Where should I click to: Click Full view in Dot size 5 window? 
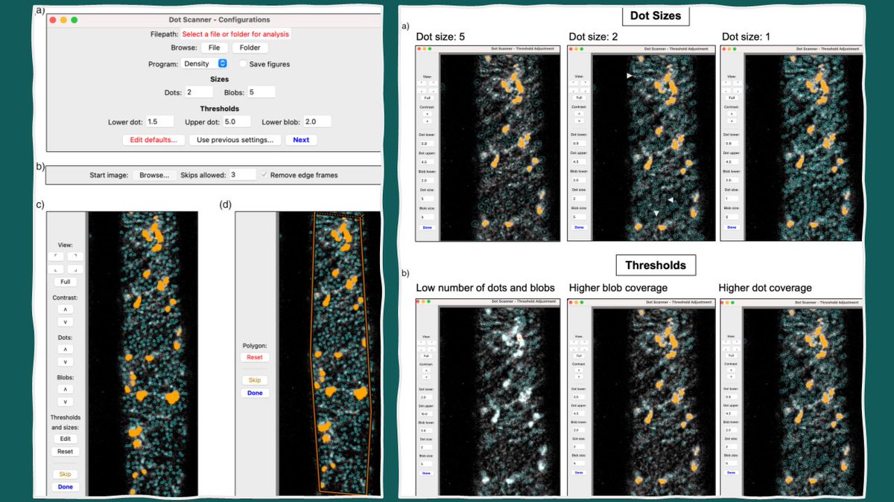(x=427, y=98)
